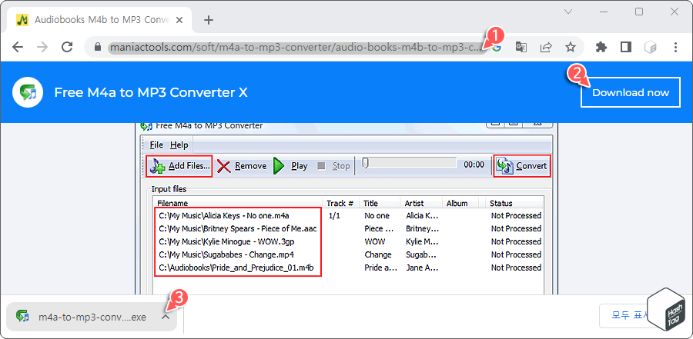Click Not Processed status for Alicia Keys
The height and width of the screenshot is (339, 693).
click(516, 216)
